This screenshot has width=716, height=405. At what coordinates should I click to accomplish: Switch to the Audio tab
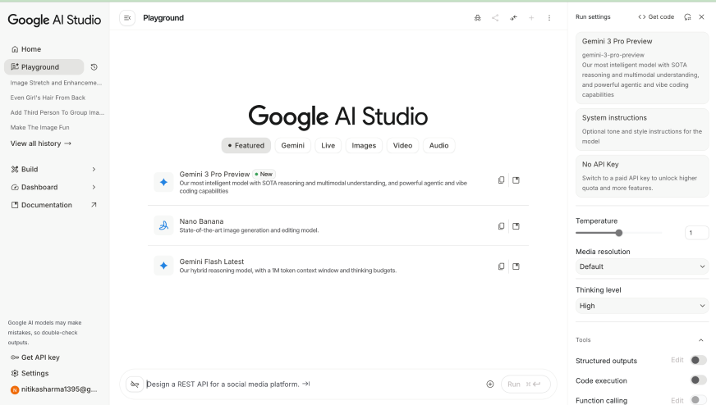point(438,145)
